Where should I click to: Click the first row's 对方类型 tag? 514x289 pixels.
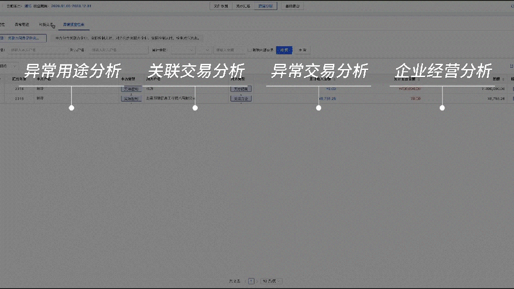(241, 89)
